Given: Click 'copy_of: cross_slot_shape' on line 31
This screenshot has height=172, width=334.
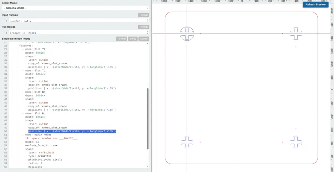Looking at the screenshot, I should click(x=48, y=64).
